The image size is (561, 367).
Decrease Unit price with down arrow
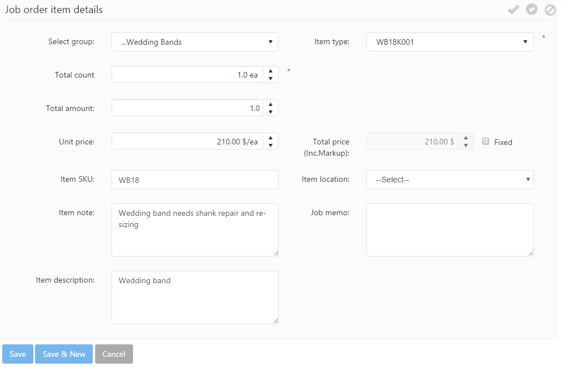click(x=271, y=146)
